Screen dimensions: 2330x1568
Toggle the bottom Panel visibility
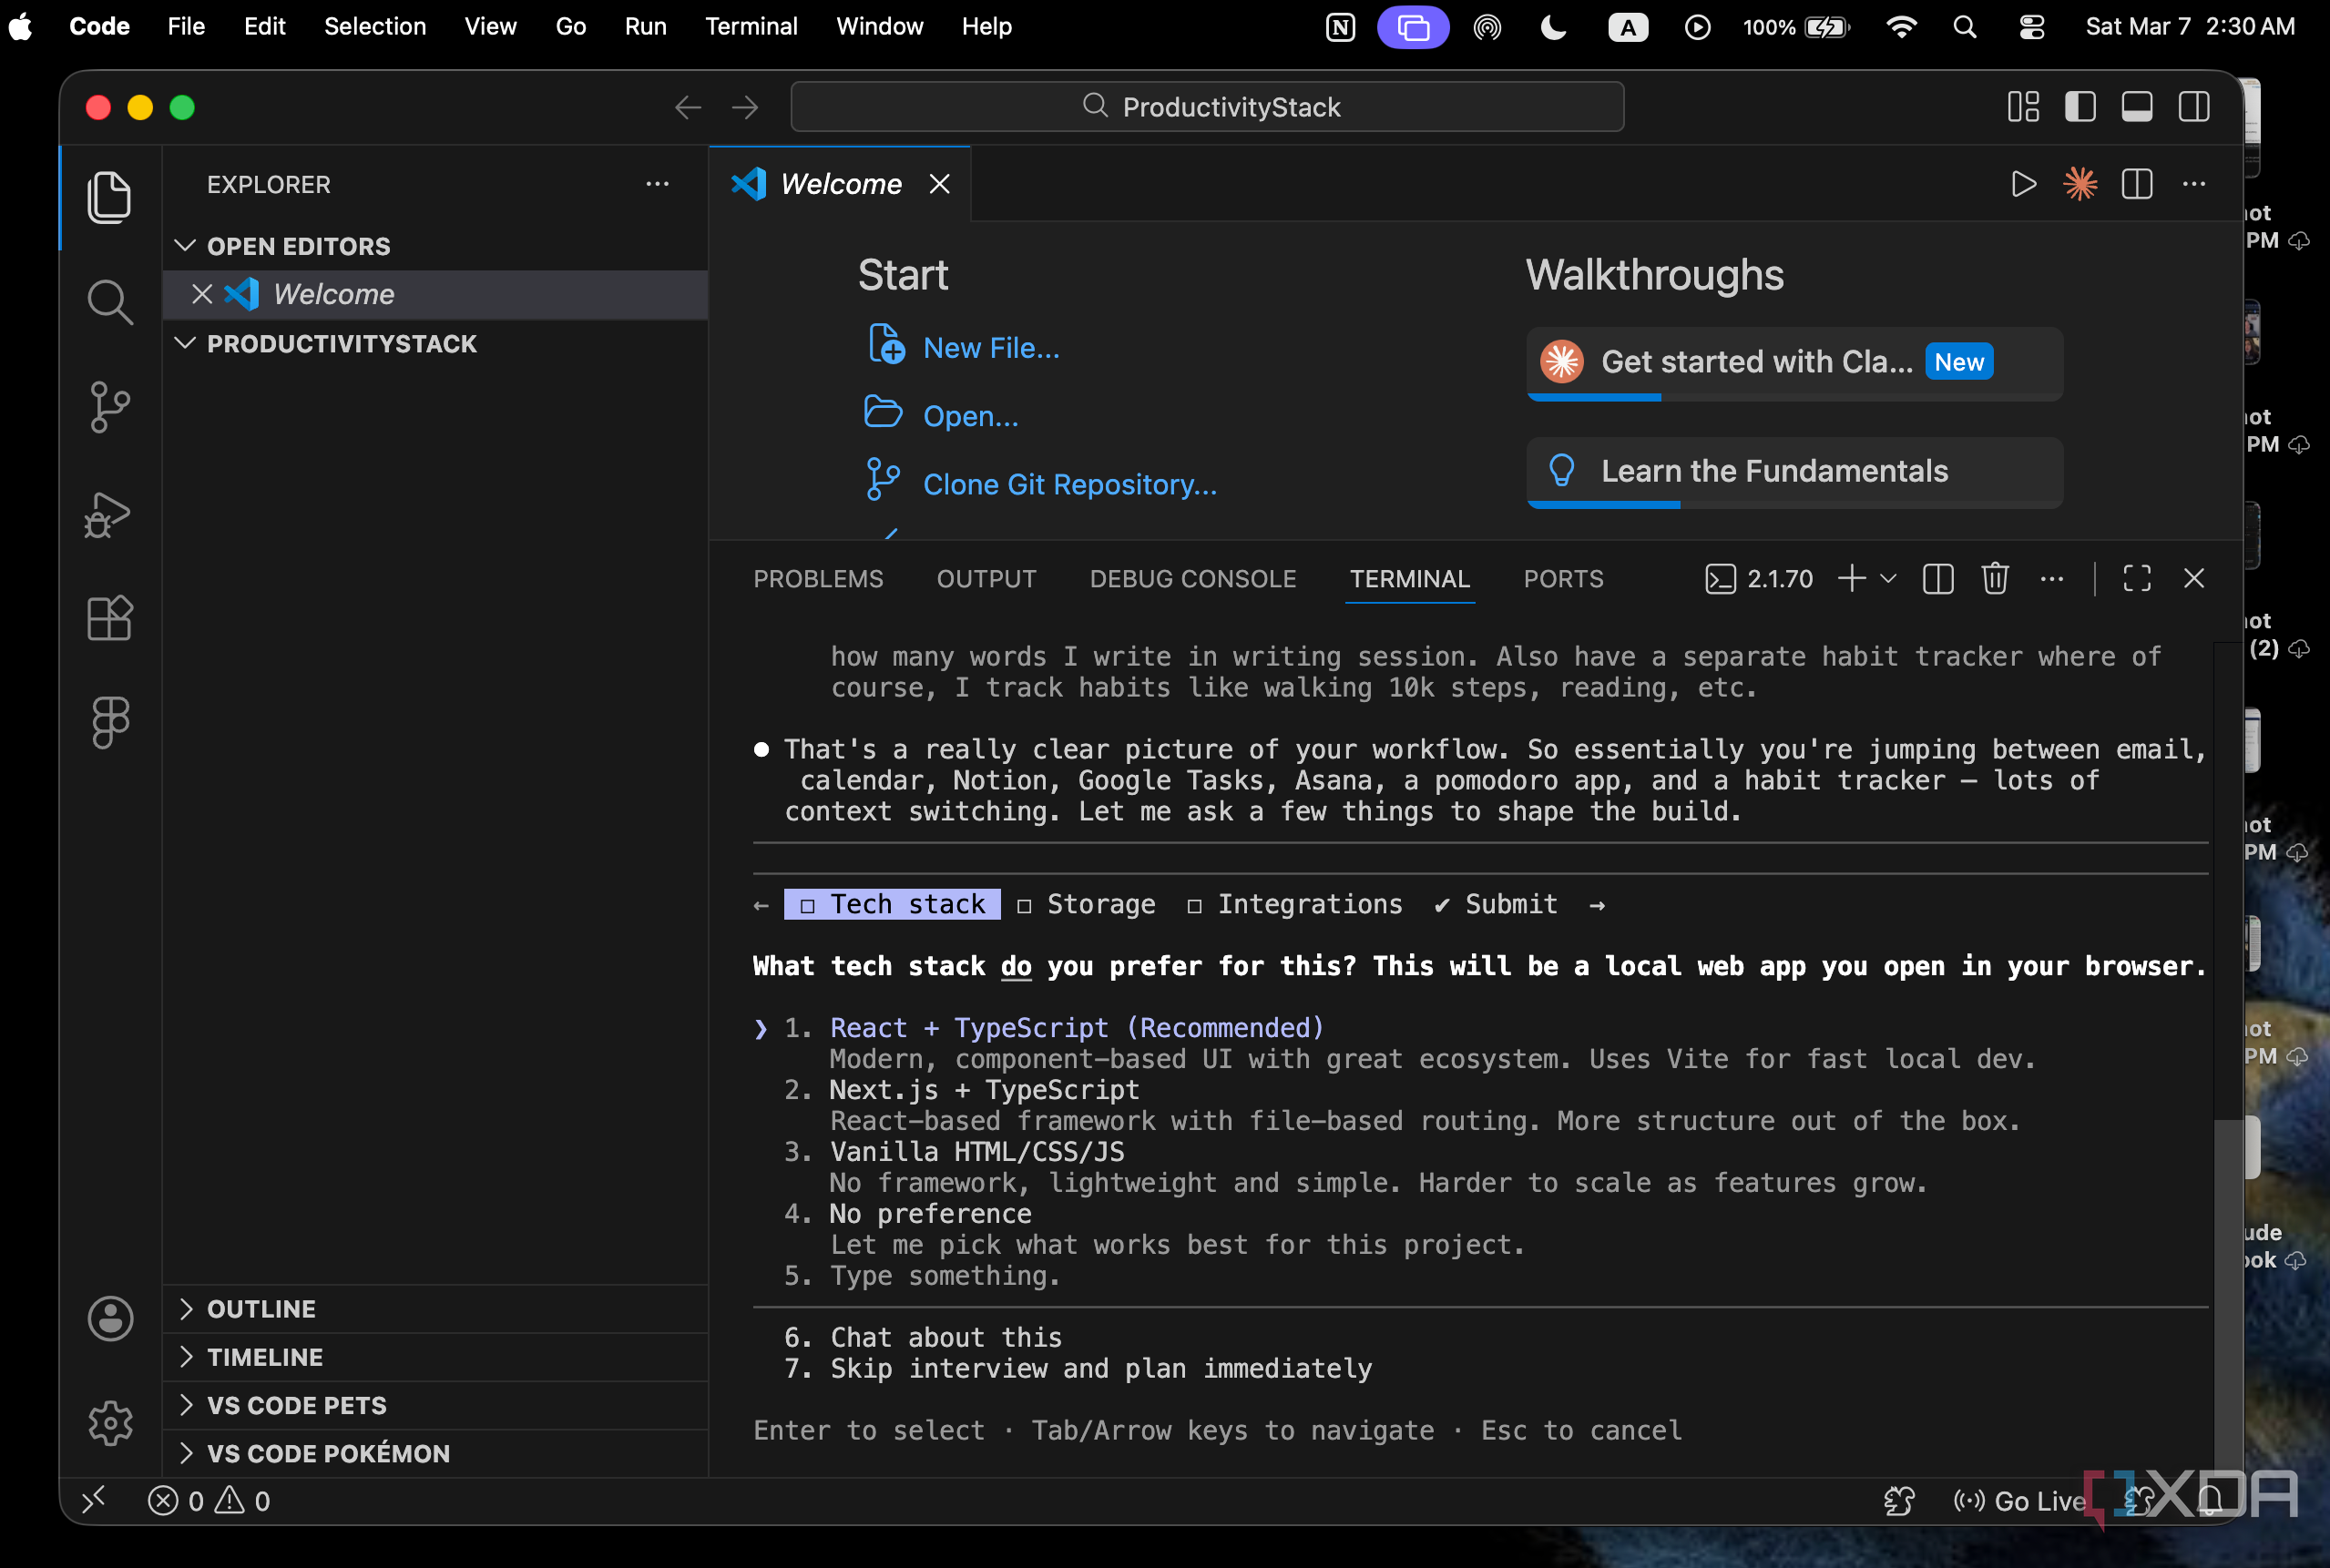point(2137,107)
